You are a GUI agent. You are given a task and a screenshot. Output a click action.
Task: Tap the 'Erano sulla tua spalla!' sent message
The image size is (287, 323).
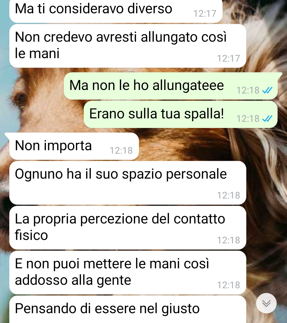click(181, 114)
